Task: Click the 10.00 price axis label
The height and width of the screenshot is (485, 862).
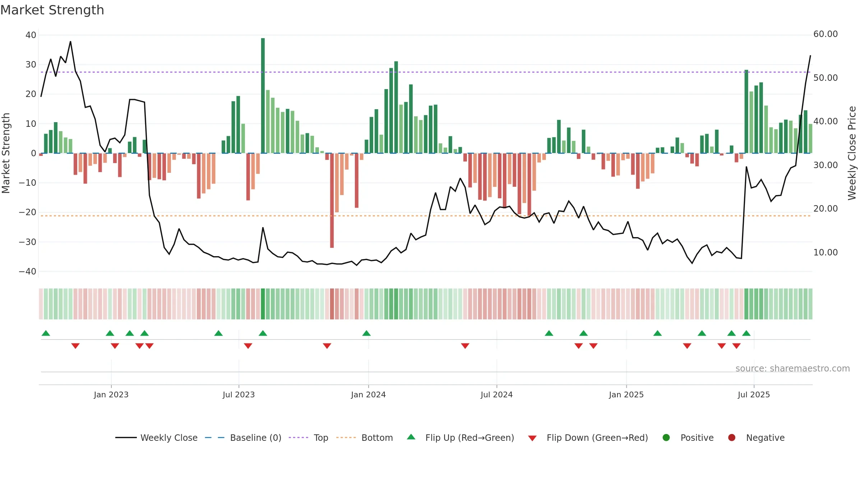Action: tap(825, 252)
